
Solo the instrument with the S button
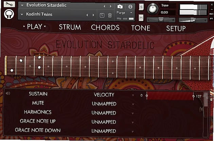click(141, 7)
